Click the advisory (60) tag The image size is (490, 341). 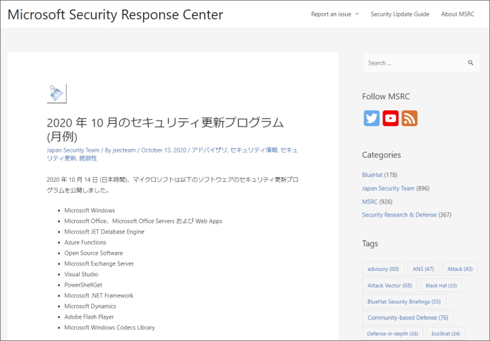coord(382,269)
